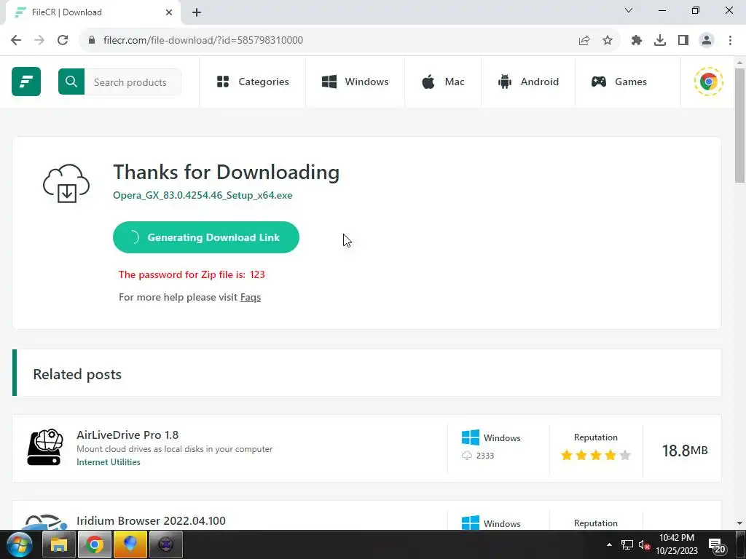Click the Windows platform logo for AirLiveDrive

pos(471,437)
